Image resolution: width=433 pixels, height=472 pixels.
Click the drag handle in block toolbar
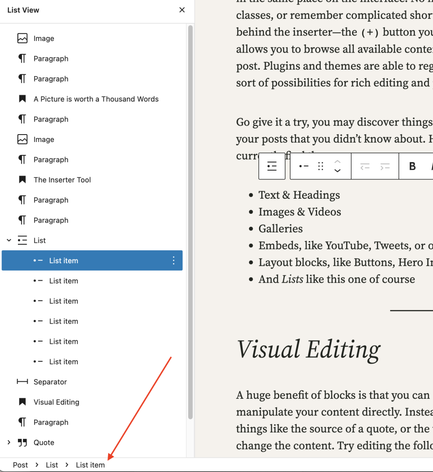click(x=321, y=166)
